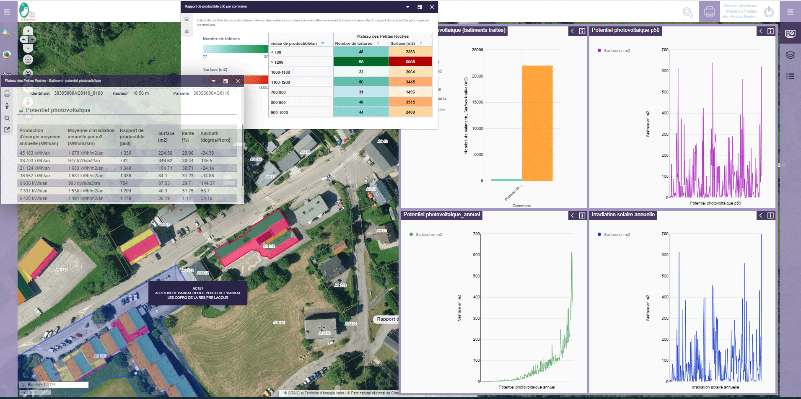Open filter dropdown for indice de productible/an
This screenshot has width=801, height=399.
(323, 43)
